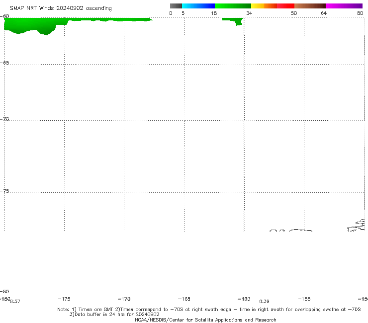The image size is (368, 323).
Task: Click the color scale label '64'
Action: point(324,13)
